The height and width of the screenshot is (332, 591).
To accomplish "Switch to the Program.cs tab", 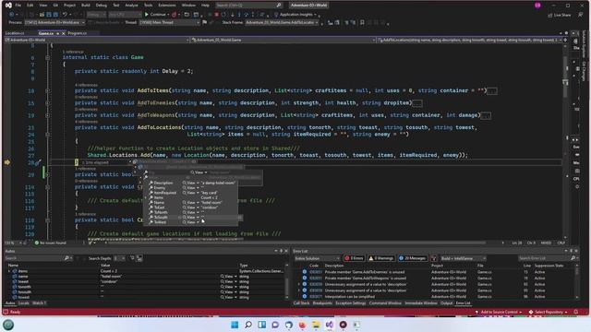I will point(78,33).
